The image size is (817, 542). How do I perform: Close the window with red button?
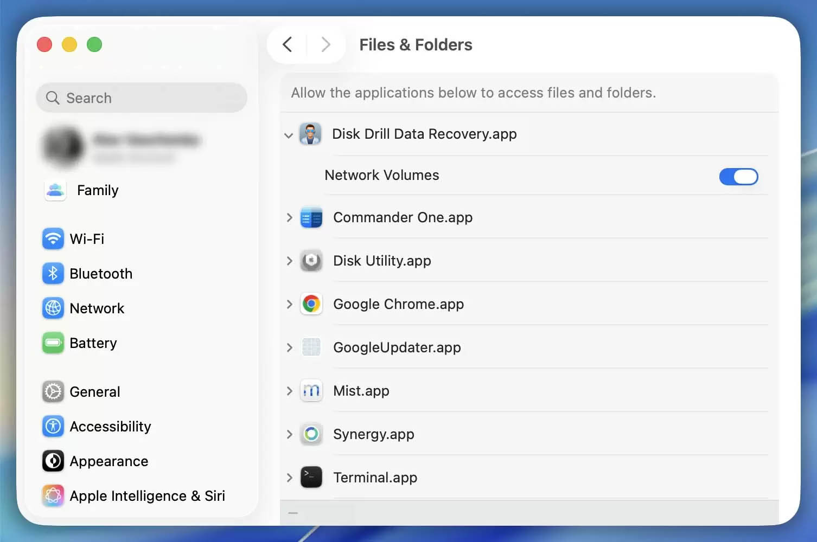(x=44, y=44)
